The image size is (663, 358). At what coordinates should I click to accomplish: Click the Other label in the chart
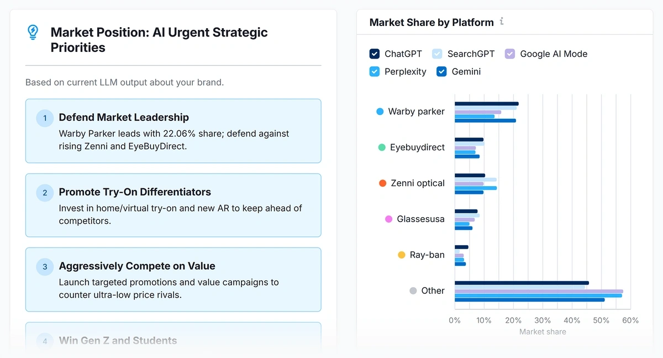click(434, 290)
